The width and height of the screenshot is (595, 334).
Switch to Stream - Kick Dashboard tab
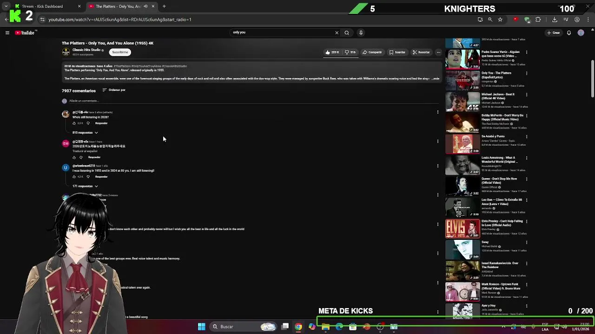click(x=46, y=6)
